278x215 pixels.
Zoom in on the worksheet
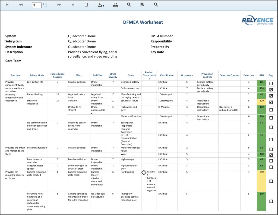click(129, 5)
